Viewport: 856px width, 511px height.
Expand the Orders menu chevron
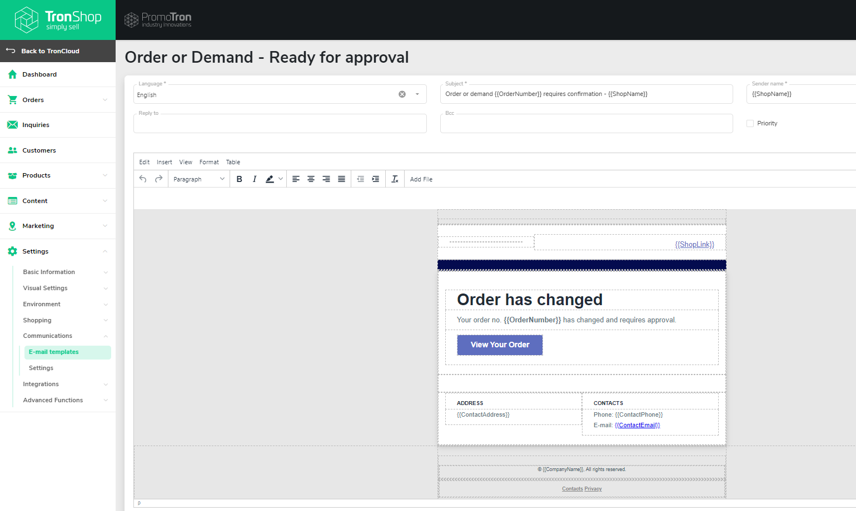(x=105, y=100)
